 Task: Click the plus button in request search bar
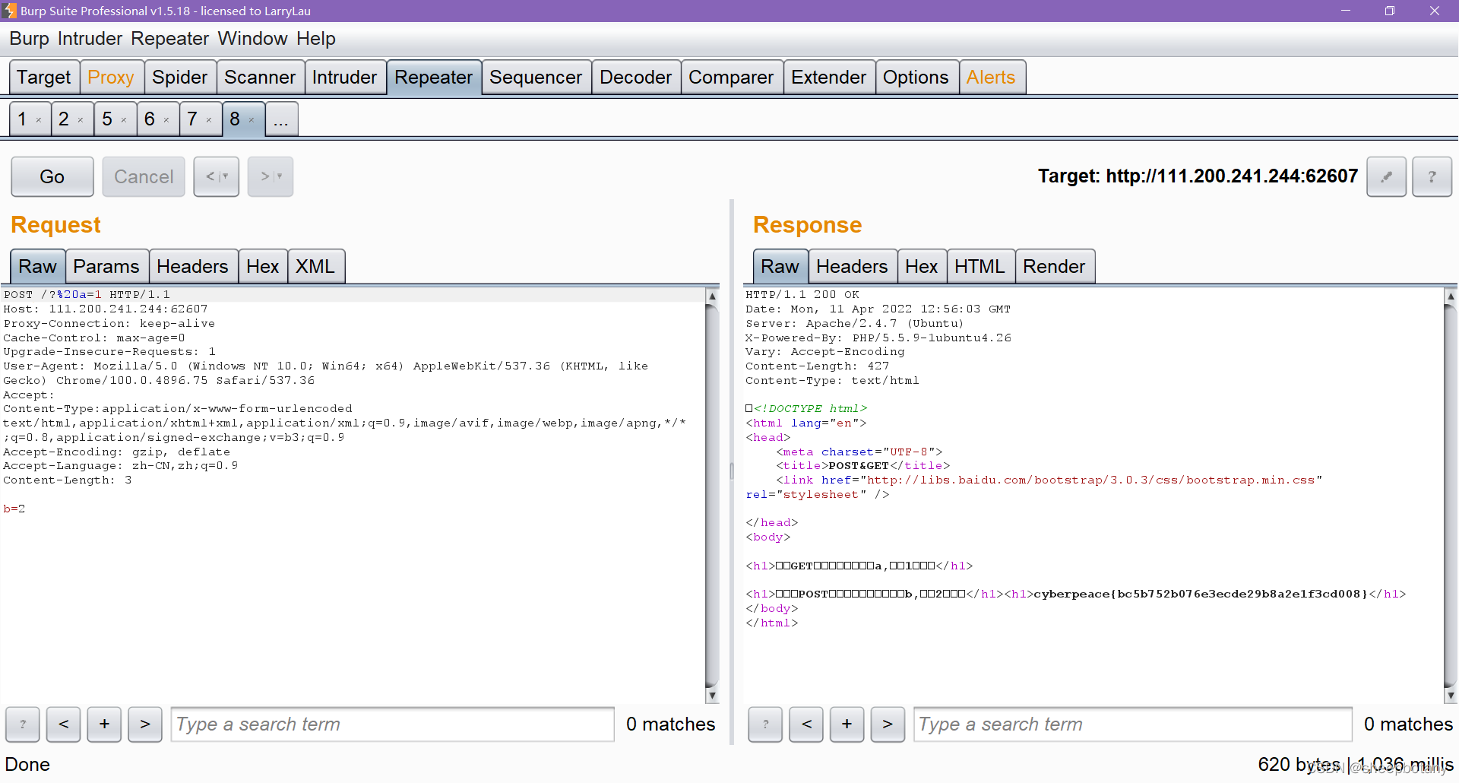pyautogui.click(x=104, y=724)
